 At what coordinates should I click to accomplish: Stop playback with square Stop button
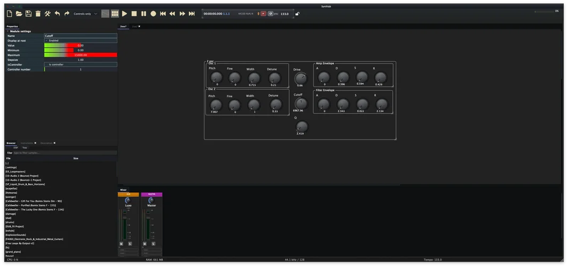click(x=134, y=14)
